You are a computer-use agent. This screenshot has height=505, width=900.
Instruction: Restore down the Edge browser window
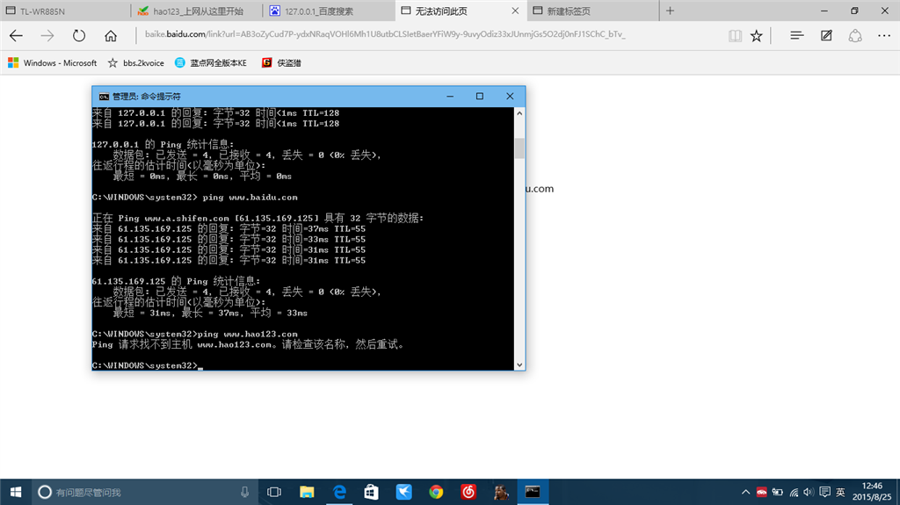(x=854, y=11)
